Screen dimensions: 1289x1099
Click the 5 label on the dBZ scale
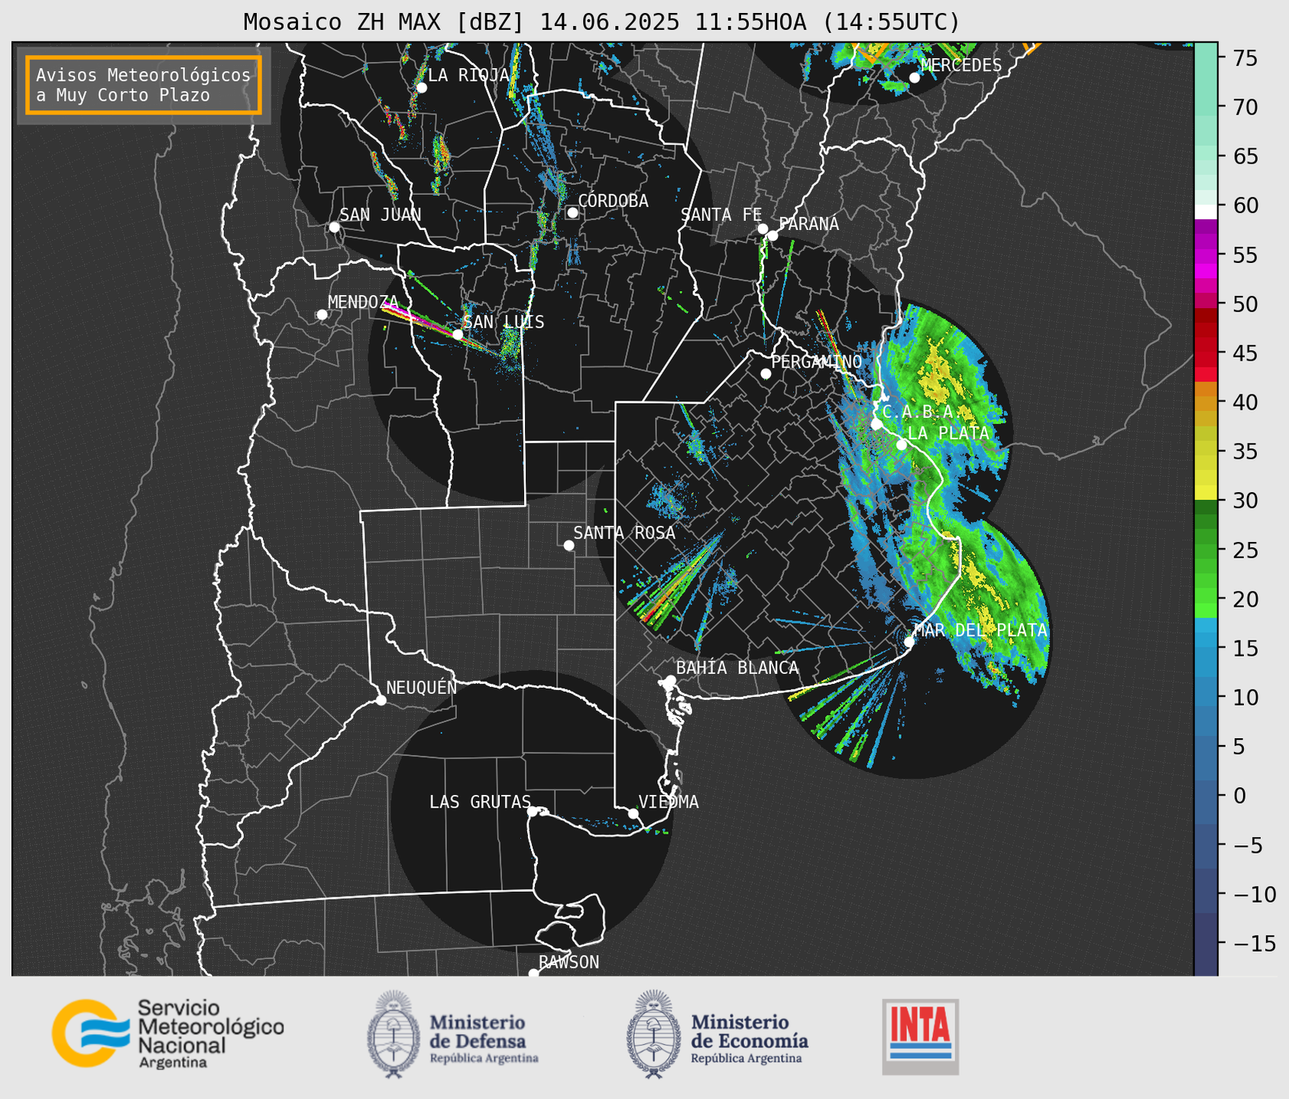point(1239,747)
